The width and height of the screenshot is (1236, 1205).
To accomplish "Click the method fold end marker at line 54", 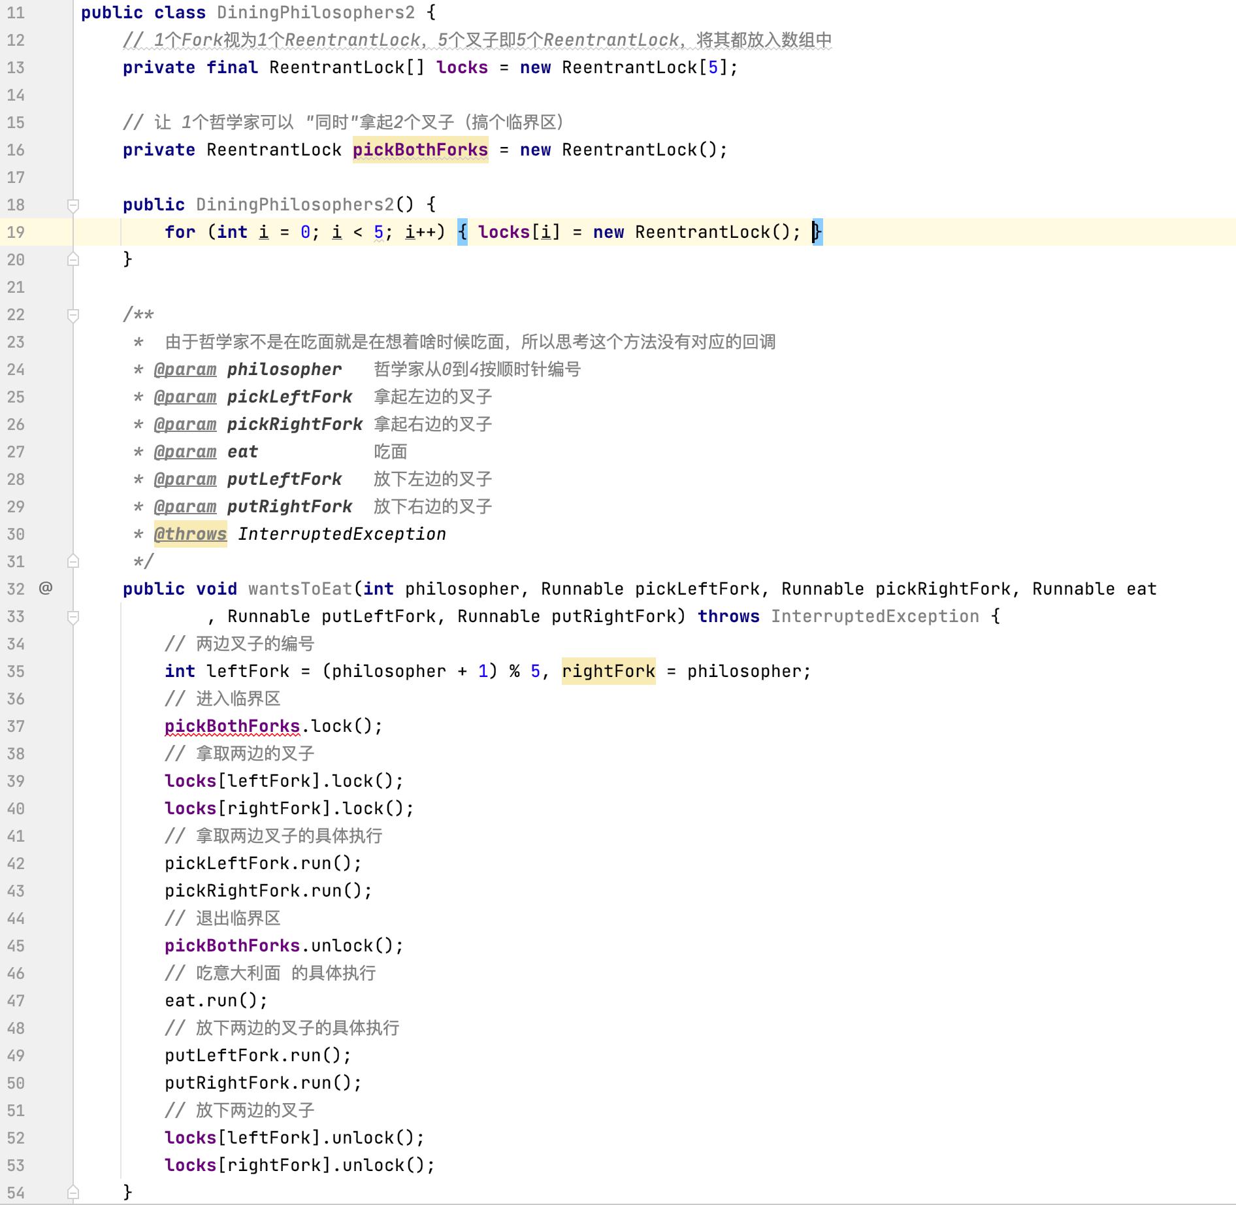I will coord(73,1193).
